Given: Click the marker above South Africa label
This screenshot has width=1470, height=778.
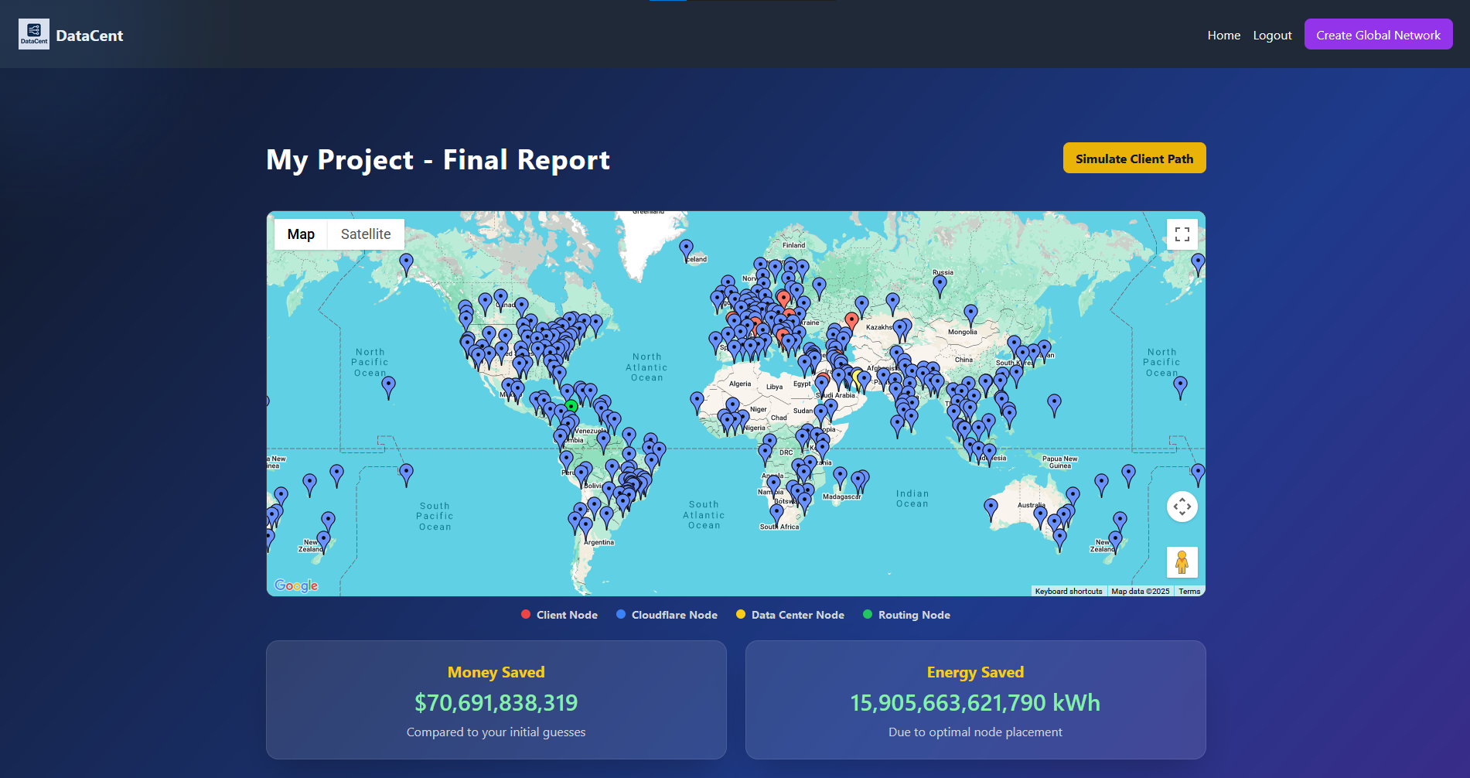Looking at the screenshot, I should pos(777,514).
